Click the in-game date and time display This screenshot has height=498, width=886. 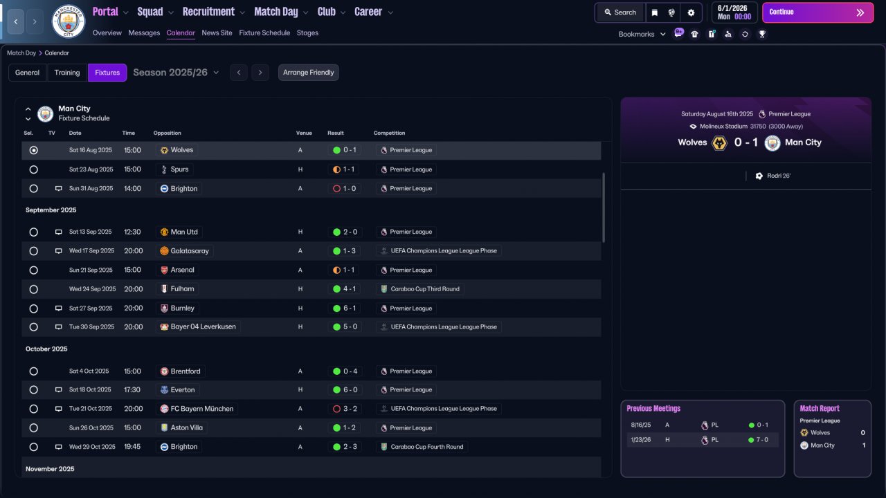coord(733,12)
